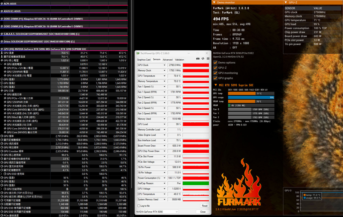Open the Advanced tab in GPU-Z

(x=167, y=60)
